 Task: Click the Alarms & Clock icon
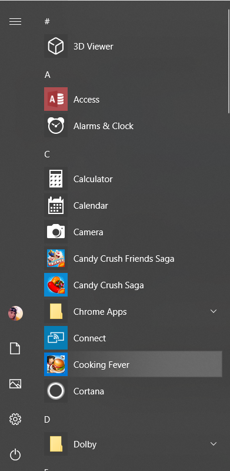(56, 126)
